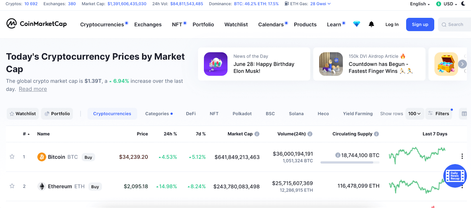Click the Log In button

[x=392, y=24]
